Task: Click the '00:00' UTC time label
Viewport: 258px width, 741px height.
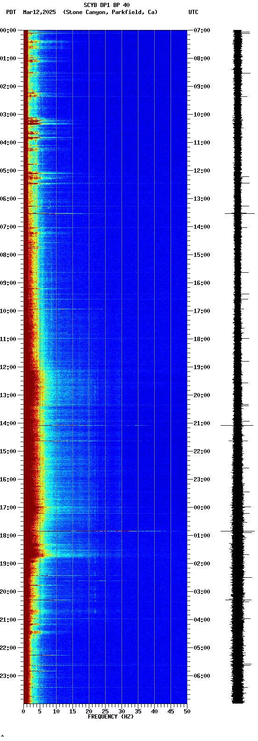Action: click(202, 508)
